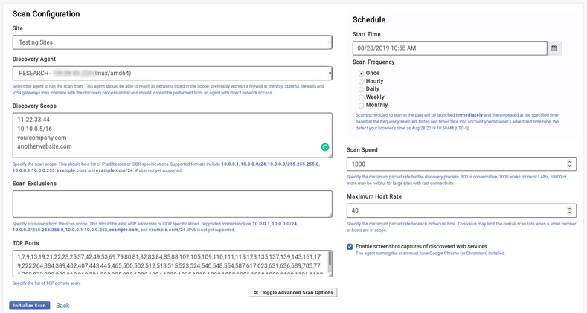
Task: Disable screenshot captures of web services checkbox
Action: (x=350, y=246)
